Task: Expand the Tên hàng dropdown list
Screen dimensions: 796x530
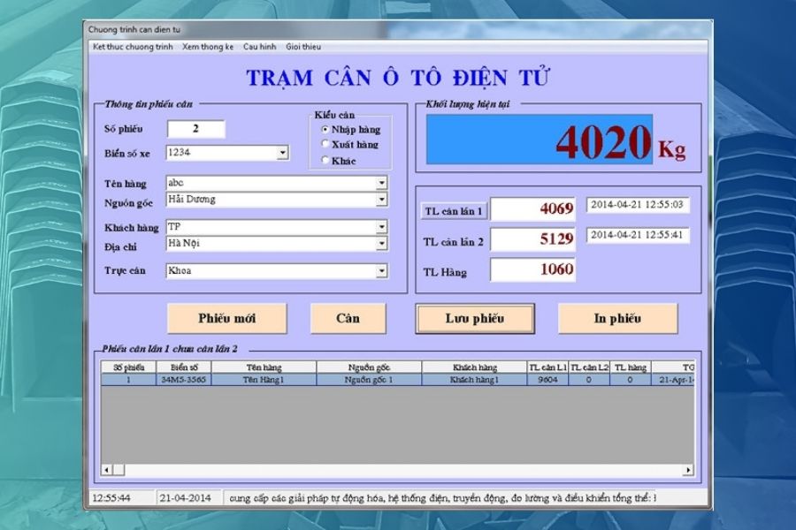Action: click(x=380, y=183)
